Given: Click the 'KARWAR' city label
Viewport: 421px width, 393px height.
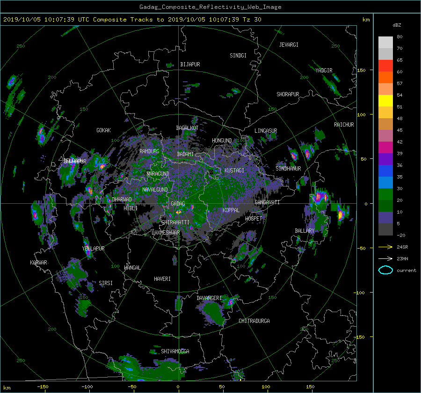Looking at the screenshot, I should coord(38,263).
